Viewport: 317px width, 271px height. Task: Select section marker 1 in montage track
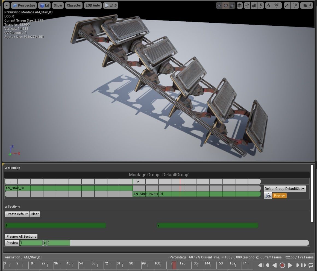pos(10,182)
